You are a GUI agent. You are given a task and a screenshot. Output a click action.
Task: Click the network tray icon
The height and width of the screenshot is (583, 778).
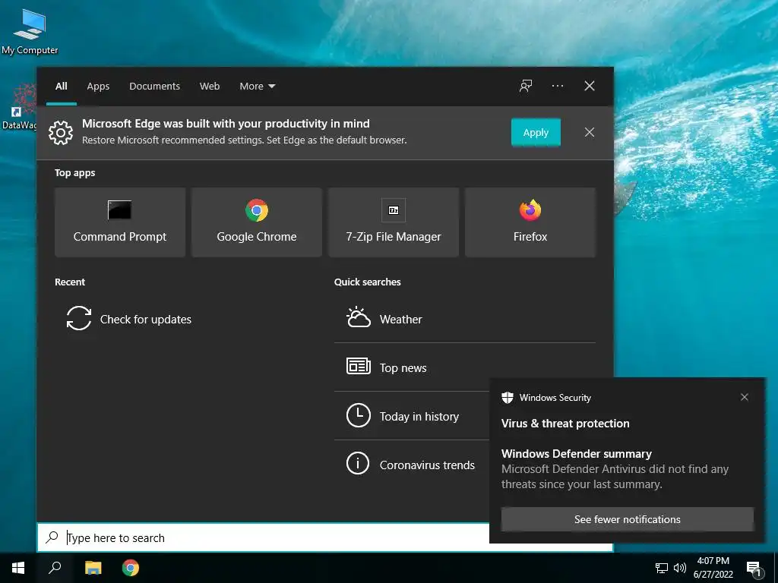coord(662,568)
